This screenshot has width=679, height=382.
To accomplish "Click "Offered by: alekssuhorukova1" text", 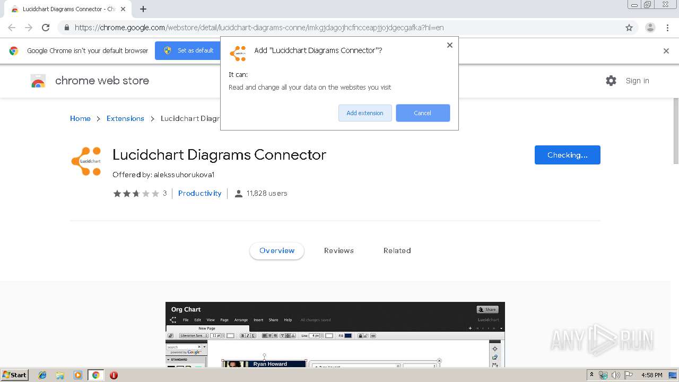I will click(163, 175).
